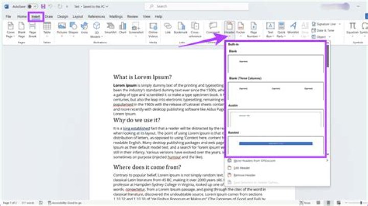Switch to the Design tab
Viewport: 368px width, 206px height.
click(x=62, y=16)
